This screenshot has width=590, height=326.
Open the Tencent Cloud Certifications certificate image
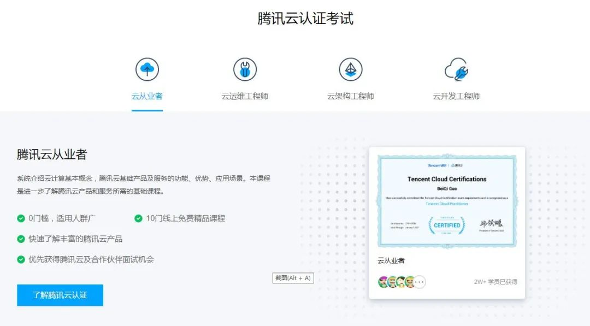coord(447,201)
